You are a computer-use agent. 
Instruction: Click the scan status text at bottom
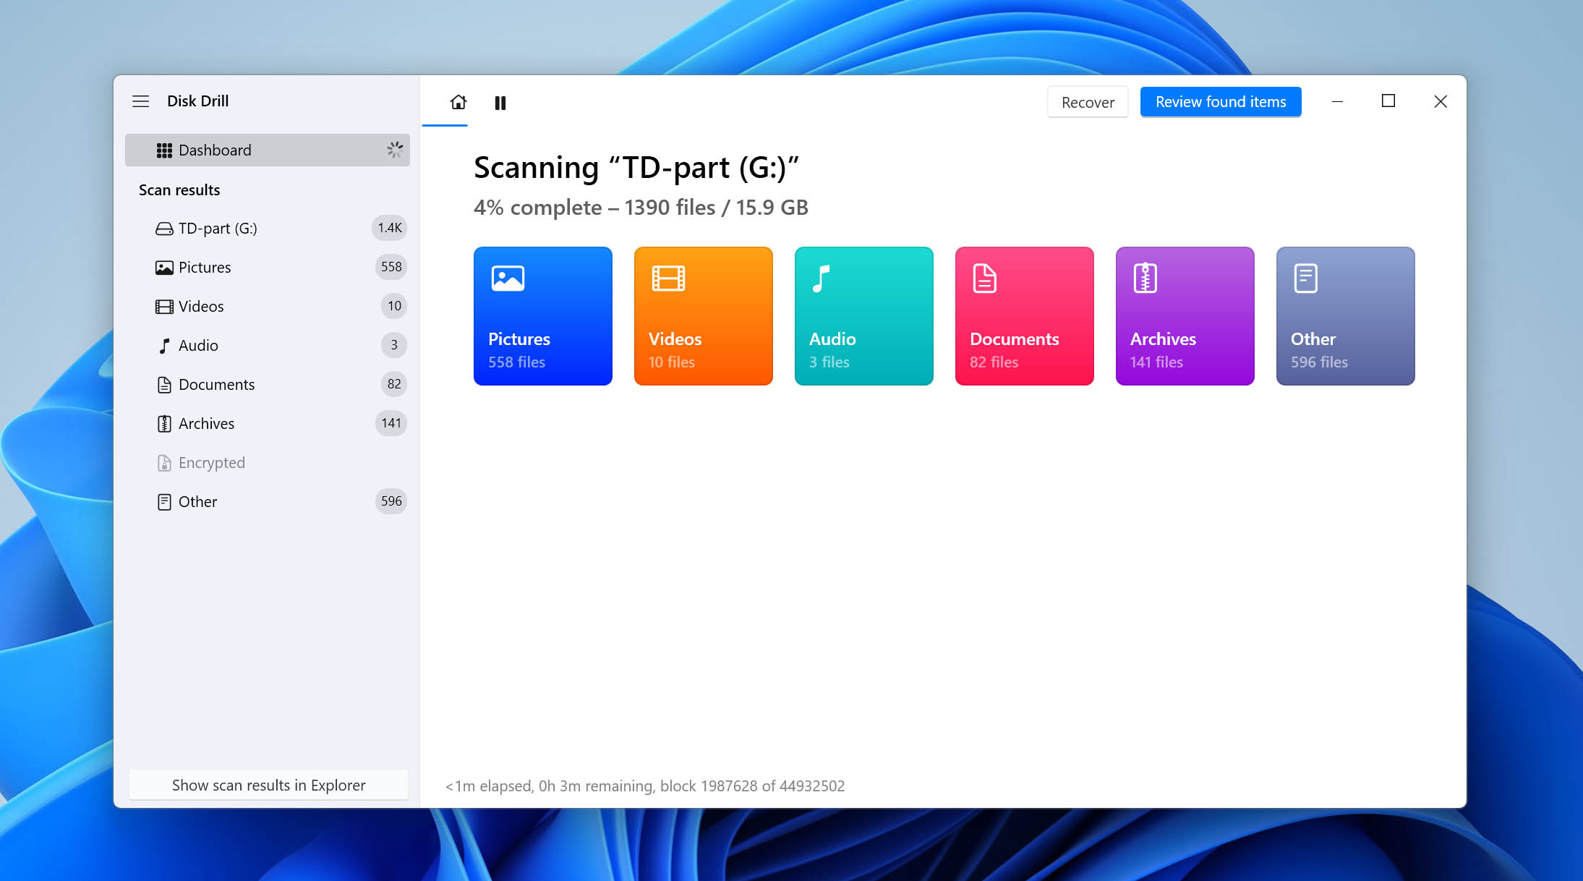click(x=645, y=786)
